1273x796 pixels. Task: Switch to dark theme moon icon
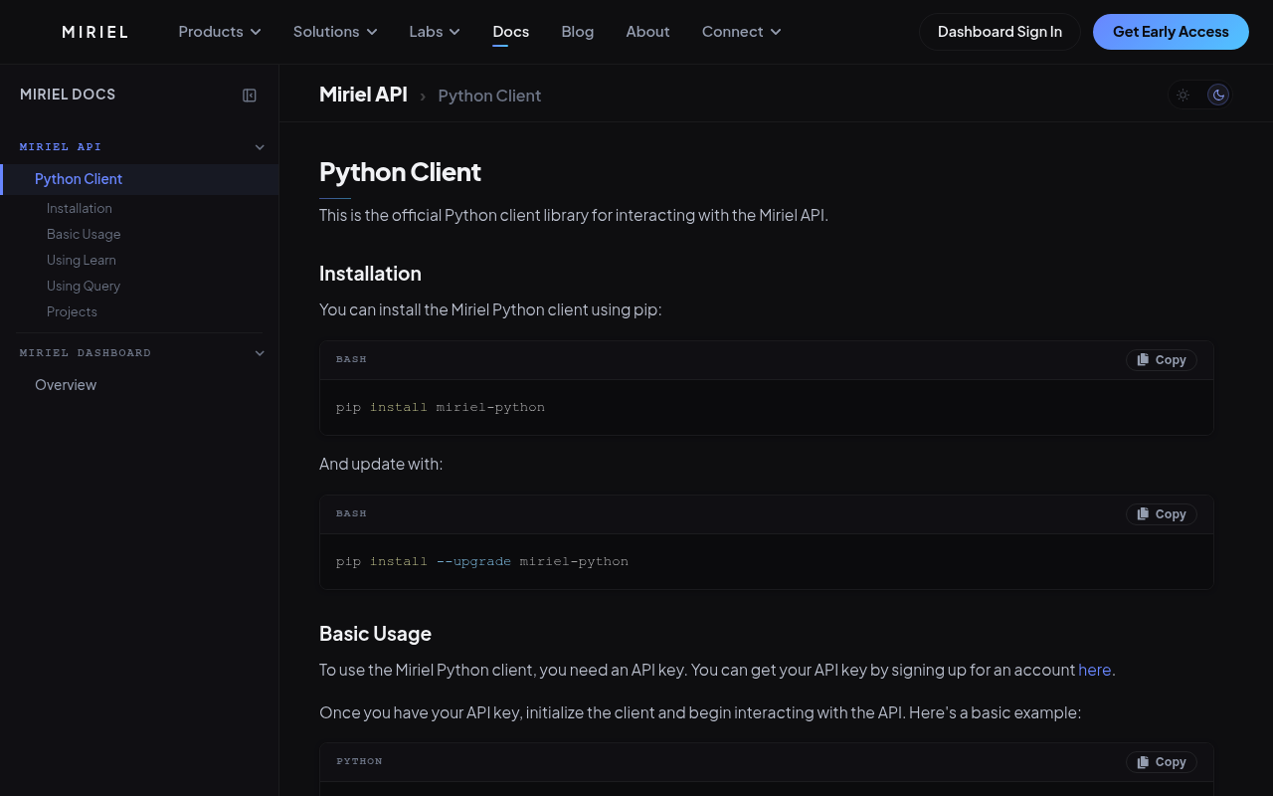(x=1218, y=95)
